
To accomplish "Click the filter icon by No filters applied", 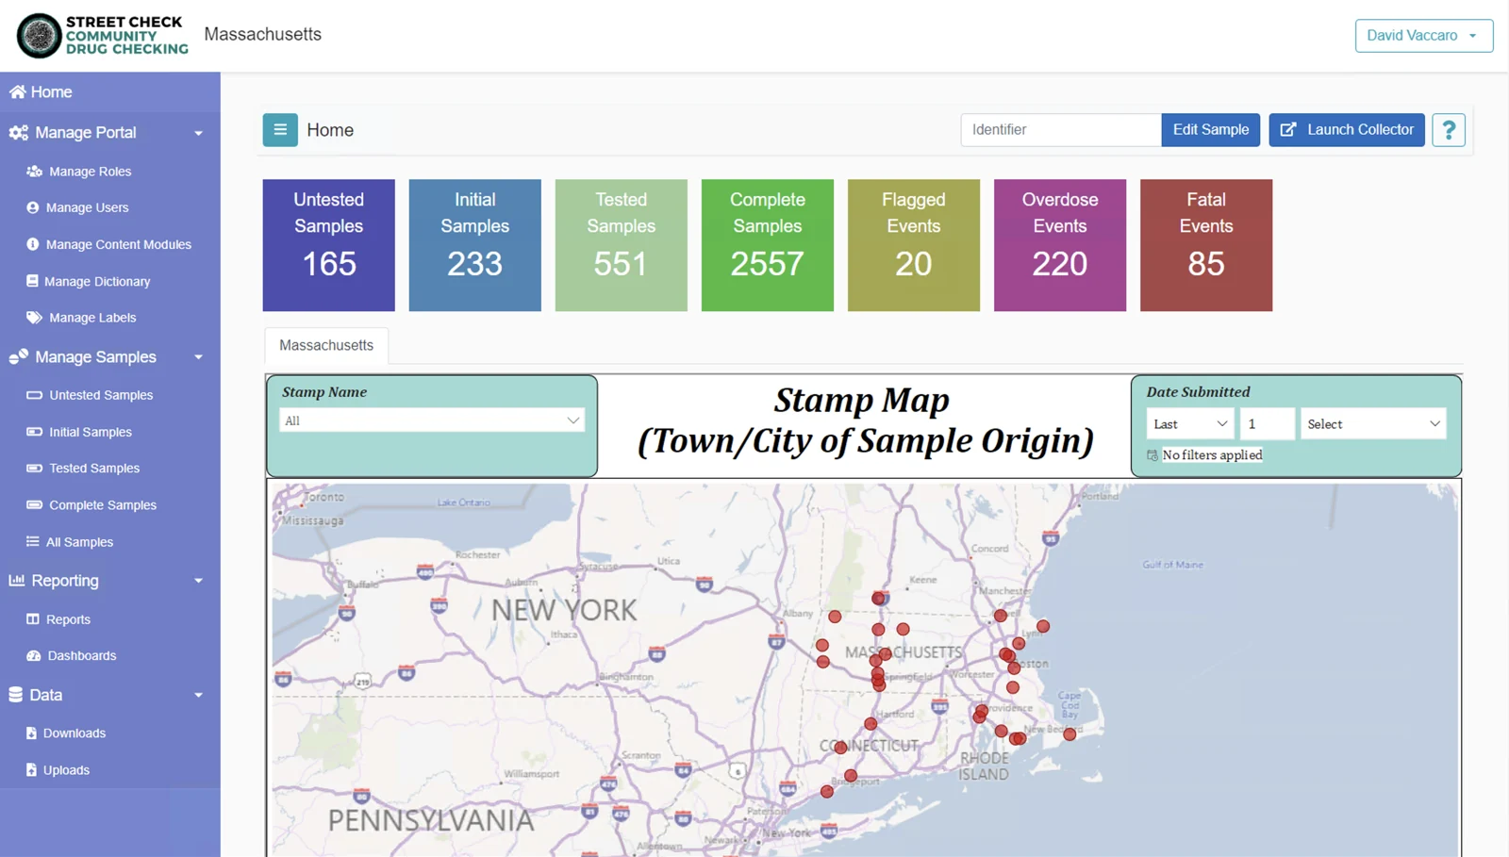I will [1152, 455].
